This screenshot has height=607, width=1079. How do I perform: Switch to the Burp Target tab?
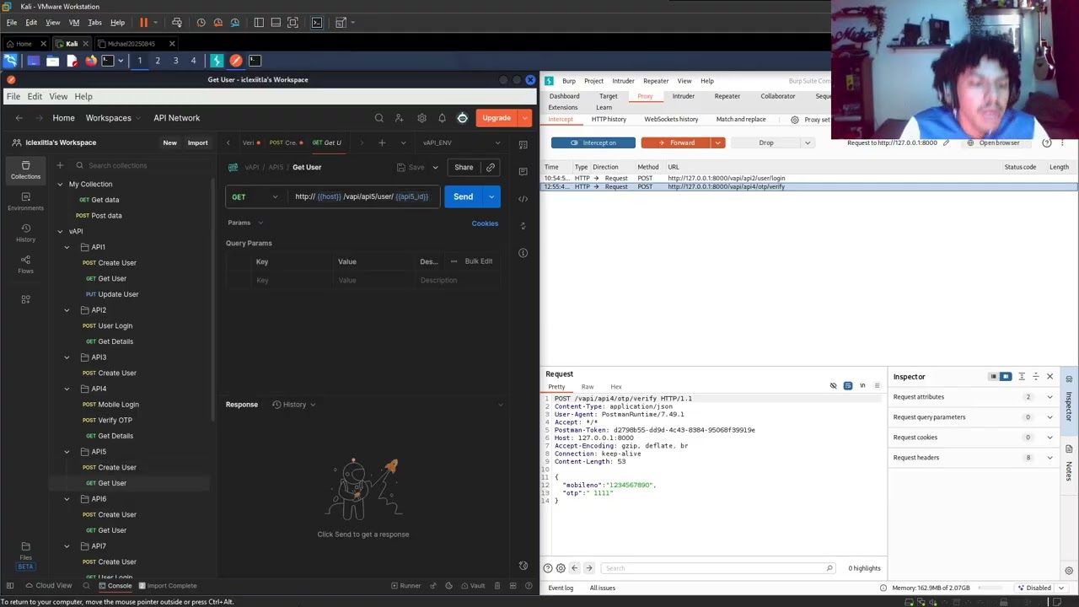pos(608,96)
